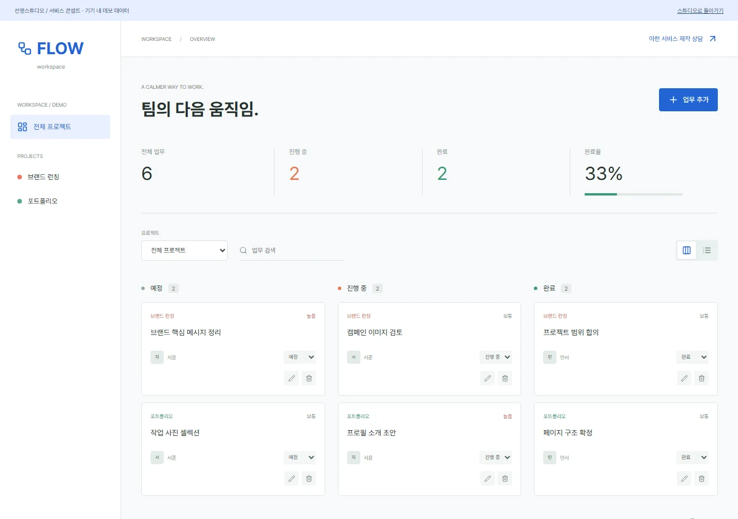Add a task with 업무 추가
The image size is (738, 519).
688,100
